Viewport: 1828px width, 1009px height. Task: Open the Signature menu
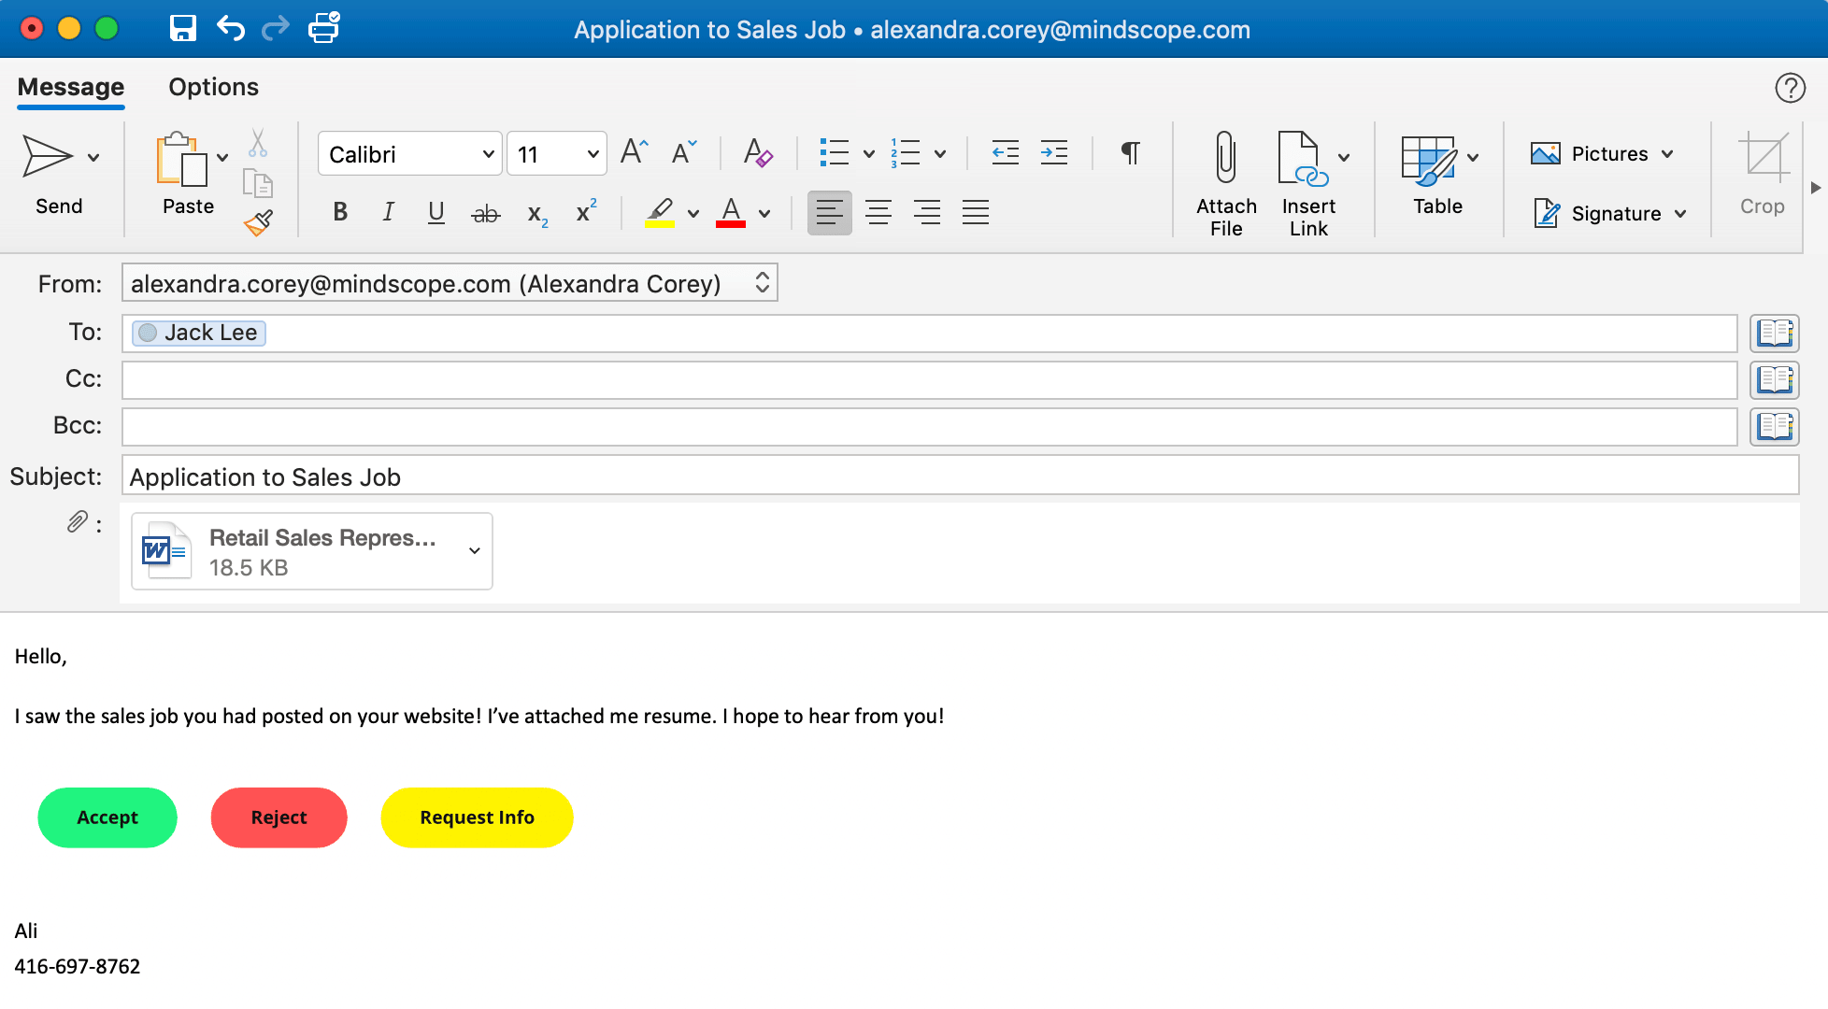(1610, 213)
